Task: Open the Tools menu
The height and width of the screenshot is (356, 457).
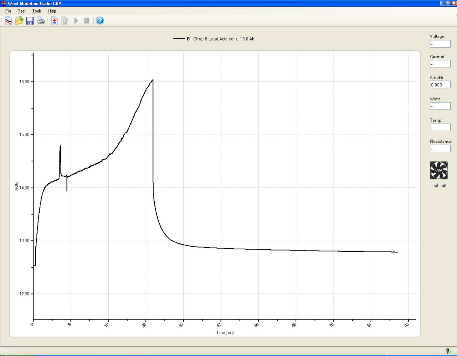Action: [x=37, y=11]
